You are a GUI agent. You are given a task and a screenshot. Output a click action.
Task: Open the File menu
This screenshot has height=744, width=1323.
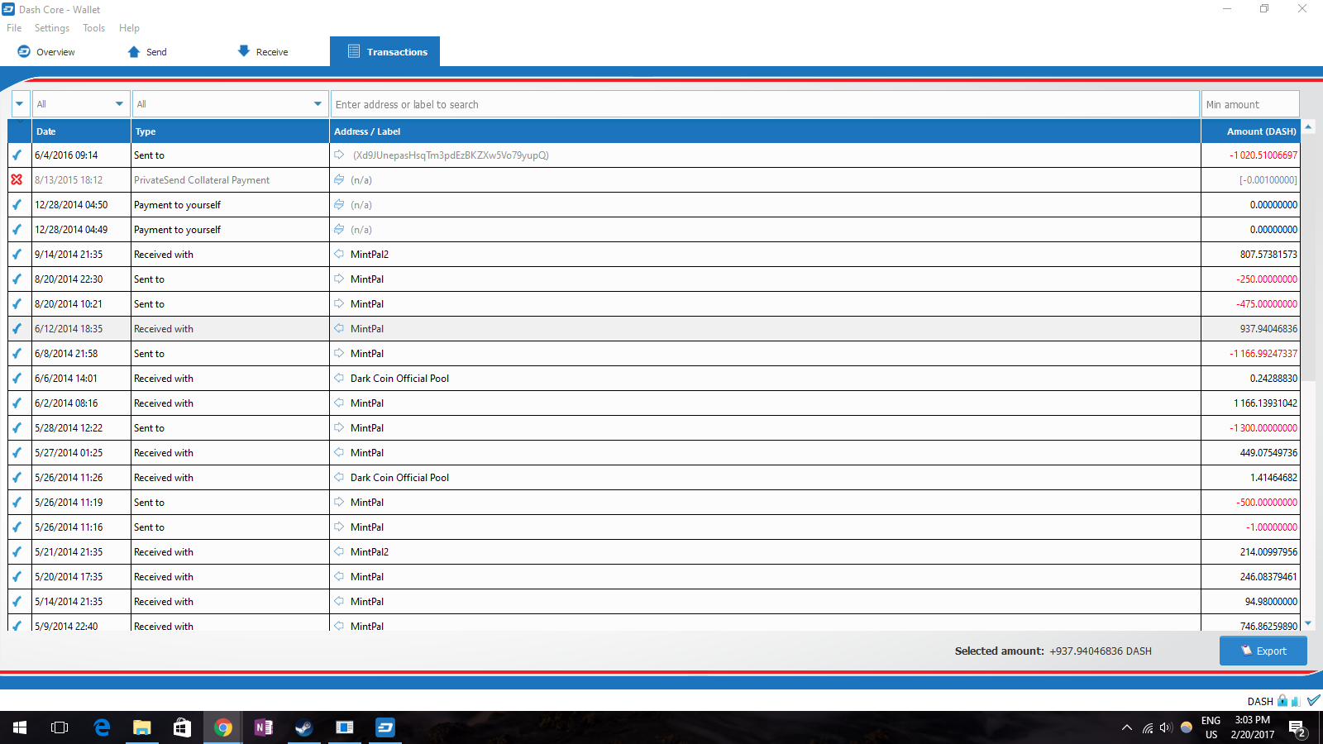[14, 28]
